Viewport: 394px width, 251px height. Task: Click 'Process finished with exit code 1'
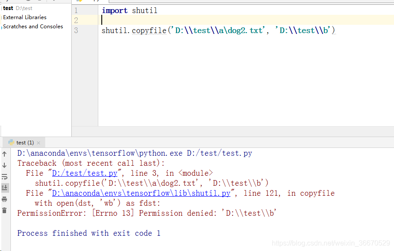pyautogui.click(x=89, y=233)
